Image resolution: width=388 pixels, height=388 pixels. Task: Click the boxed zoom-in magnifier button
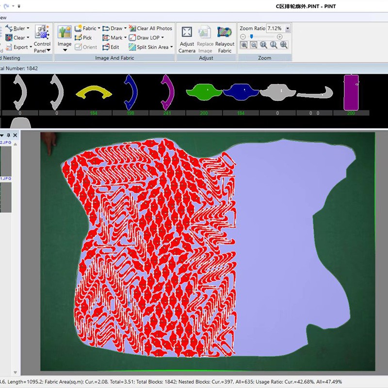(244, 45)
